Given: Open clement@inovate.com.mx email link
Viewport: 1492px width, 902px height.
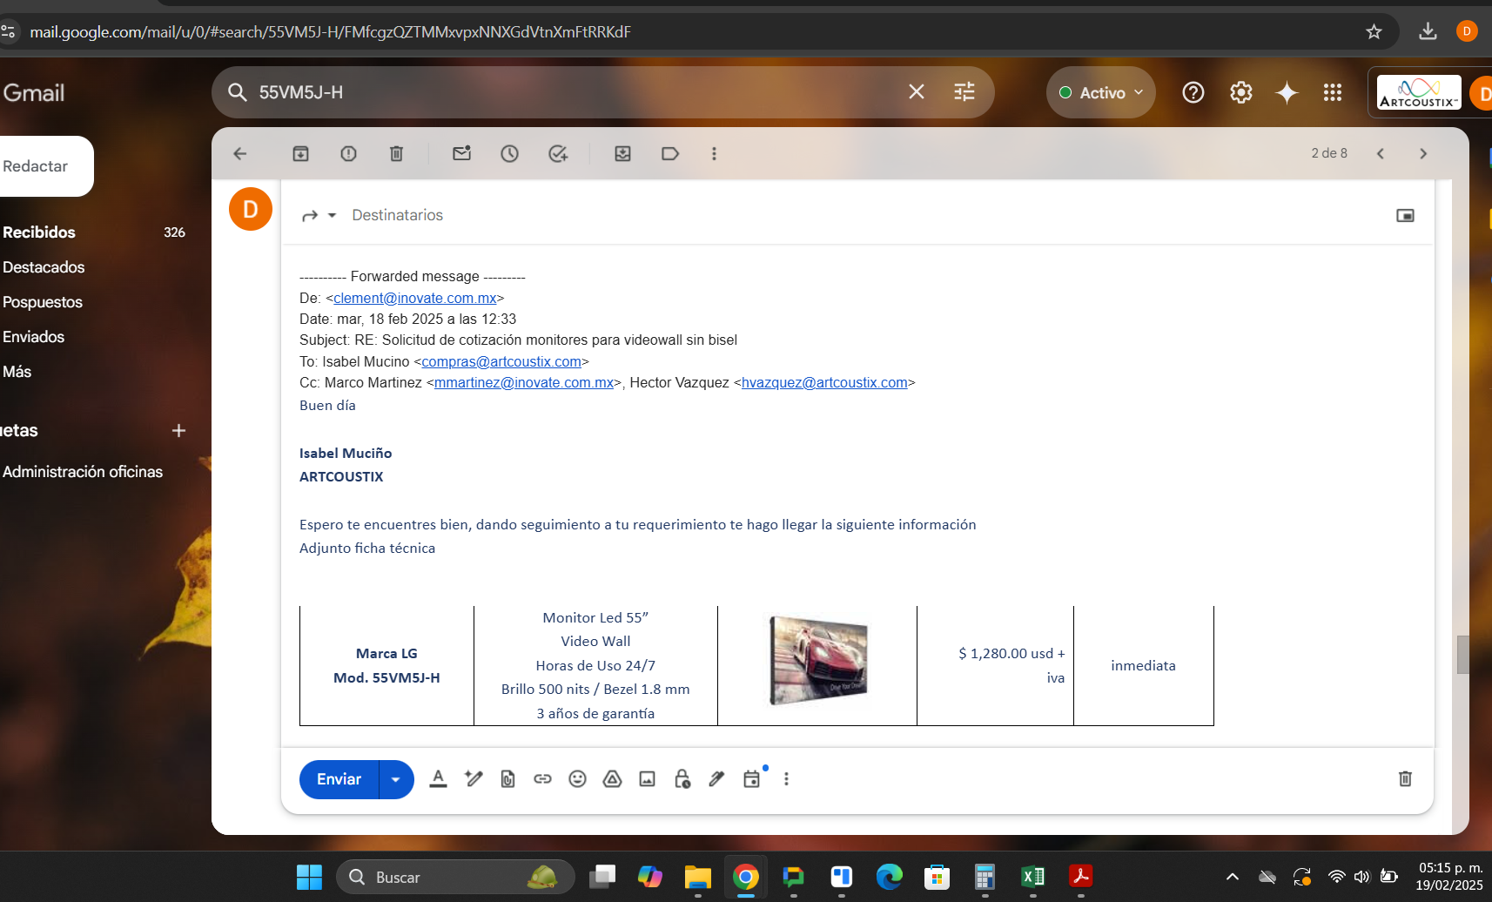Looking at the screenshot, I should coord(414,298).
